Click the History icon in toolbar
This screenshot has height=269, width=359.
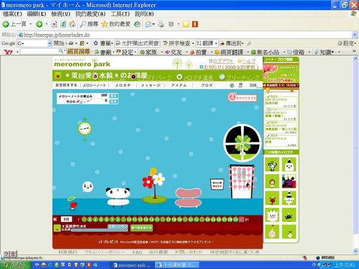137,24
